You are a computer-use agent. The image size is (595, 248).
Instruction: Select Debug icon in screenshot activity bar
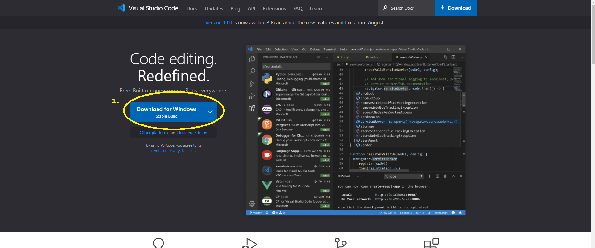[x=252, y=96]
